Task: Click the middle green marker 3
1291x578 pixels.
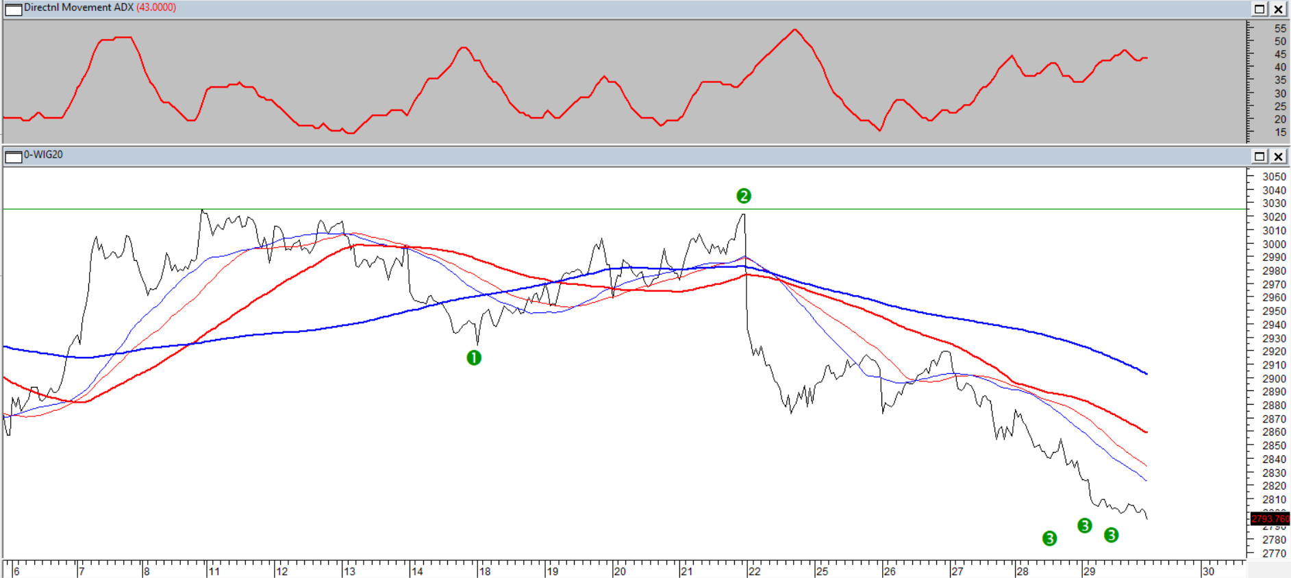Action: pos(1084,525)
